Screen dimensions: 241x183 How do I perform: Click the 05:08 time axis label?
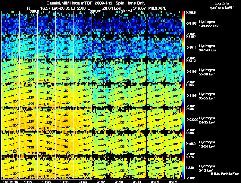(x=119, y=181)
